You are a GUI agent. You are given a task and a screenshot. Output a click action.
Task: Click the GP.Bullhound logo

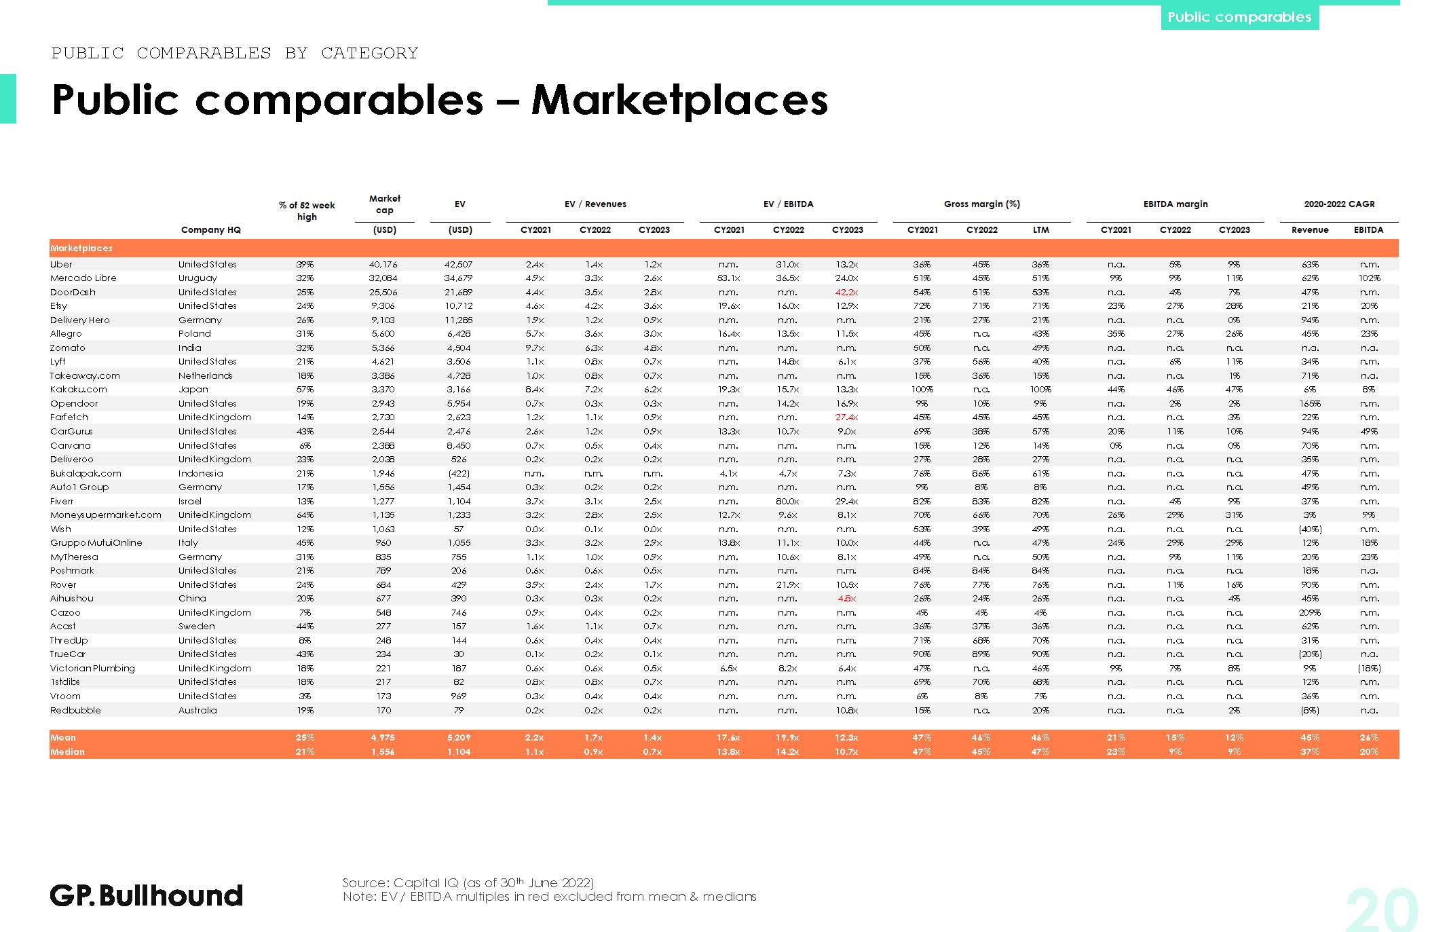coord(146,895)
